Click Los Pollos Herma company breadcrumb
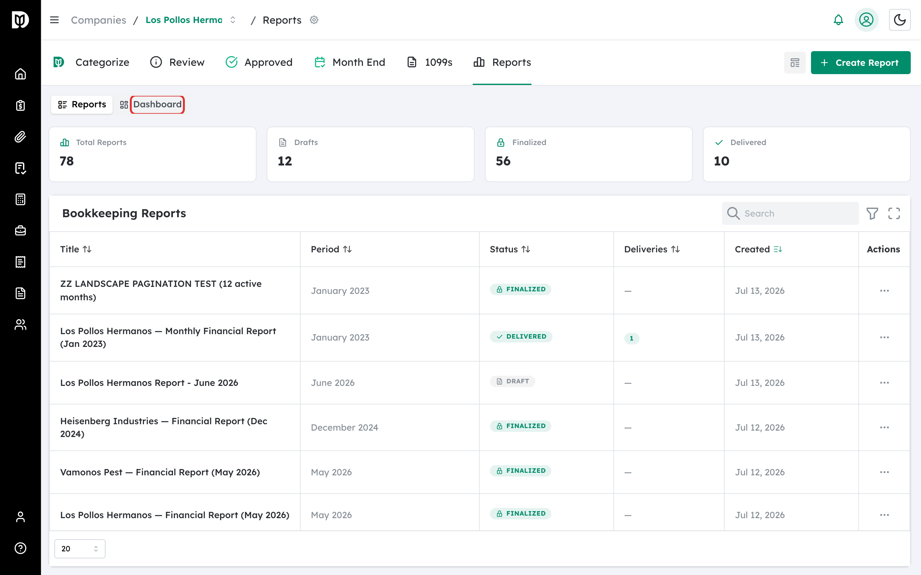Image resolution: width=921 pixels, height=575 pixels. [x=184, y=20]
